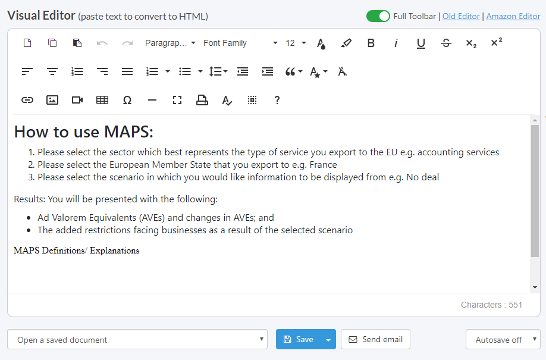Apply italic formatting
This screenshot has height=360, width=546.
pos(396,43)
